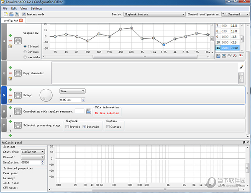The image size is (251, 193).
Task: Toggle power for Graphic EQ filter
Action: (18, 41)
